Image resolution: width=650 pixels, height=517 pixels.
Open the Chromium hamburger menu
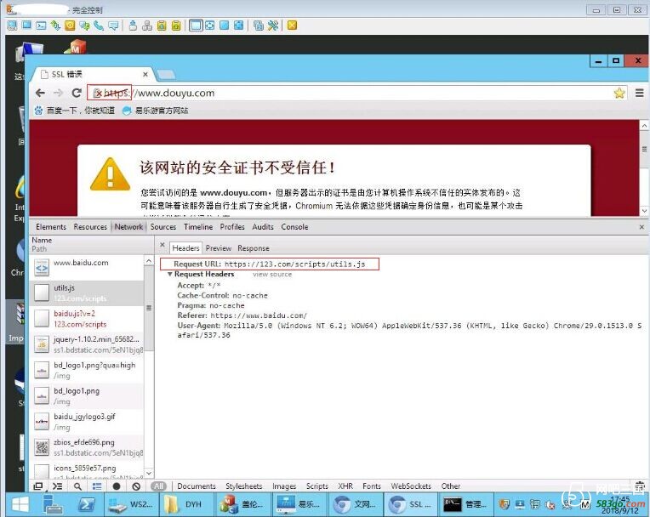tap(640, 93)
